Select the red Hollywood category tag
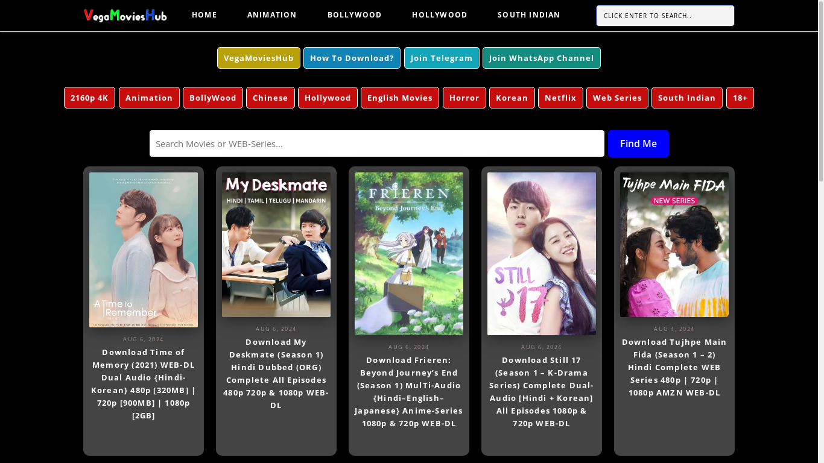This screenshot has height=463, width=824. [x=328, y=98]
